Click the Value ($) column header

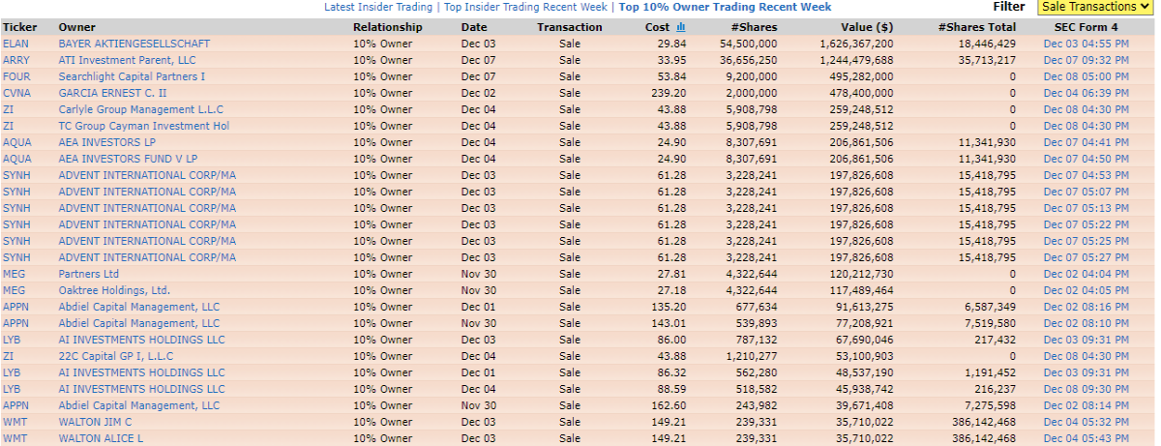(867, 27)
